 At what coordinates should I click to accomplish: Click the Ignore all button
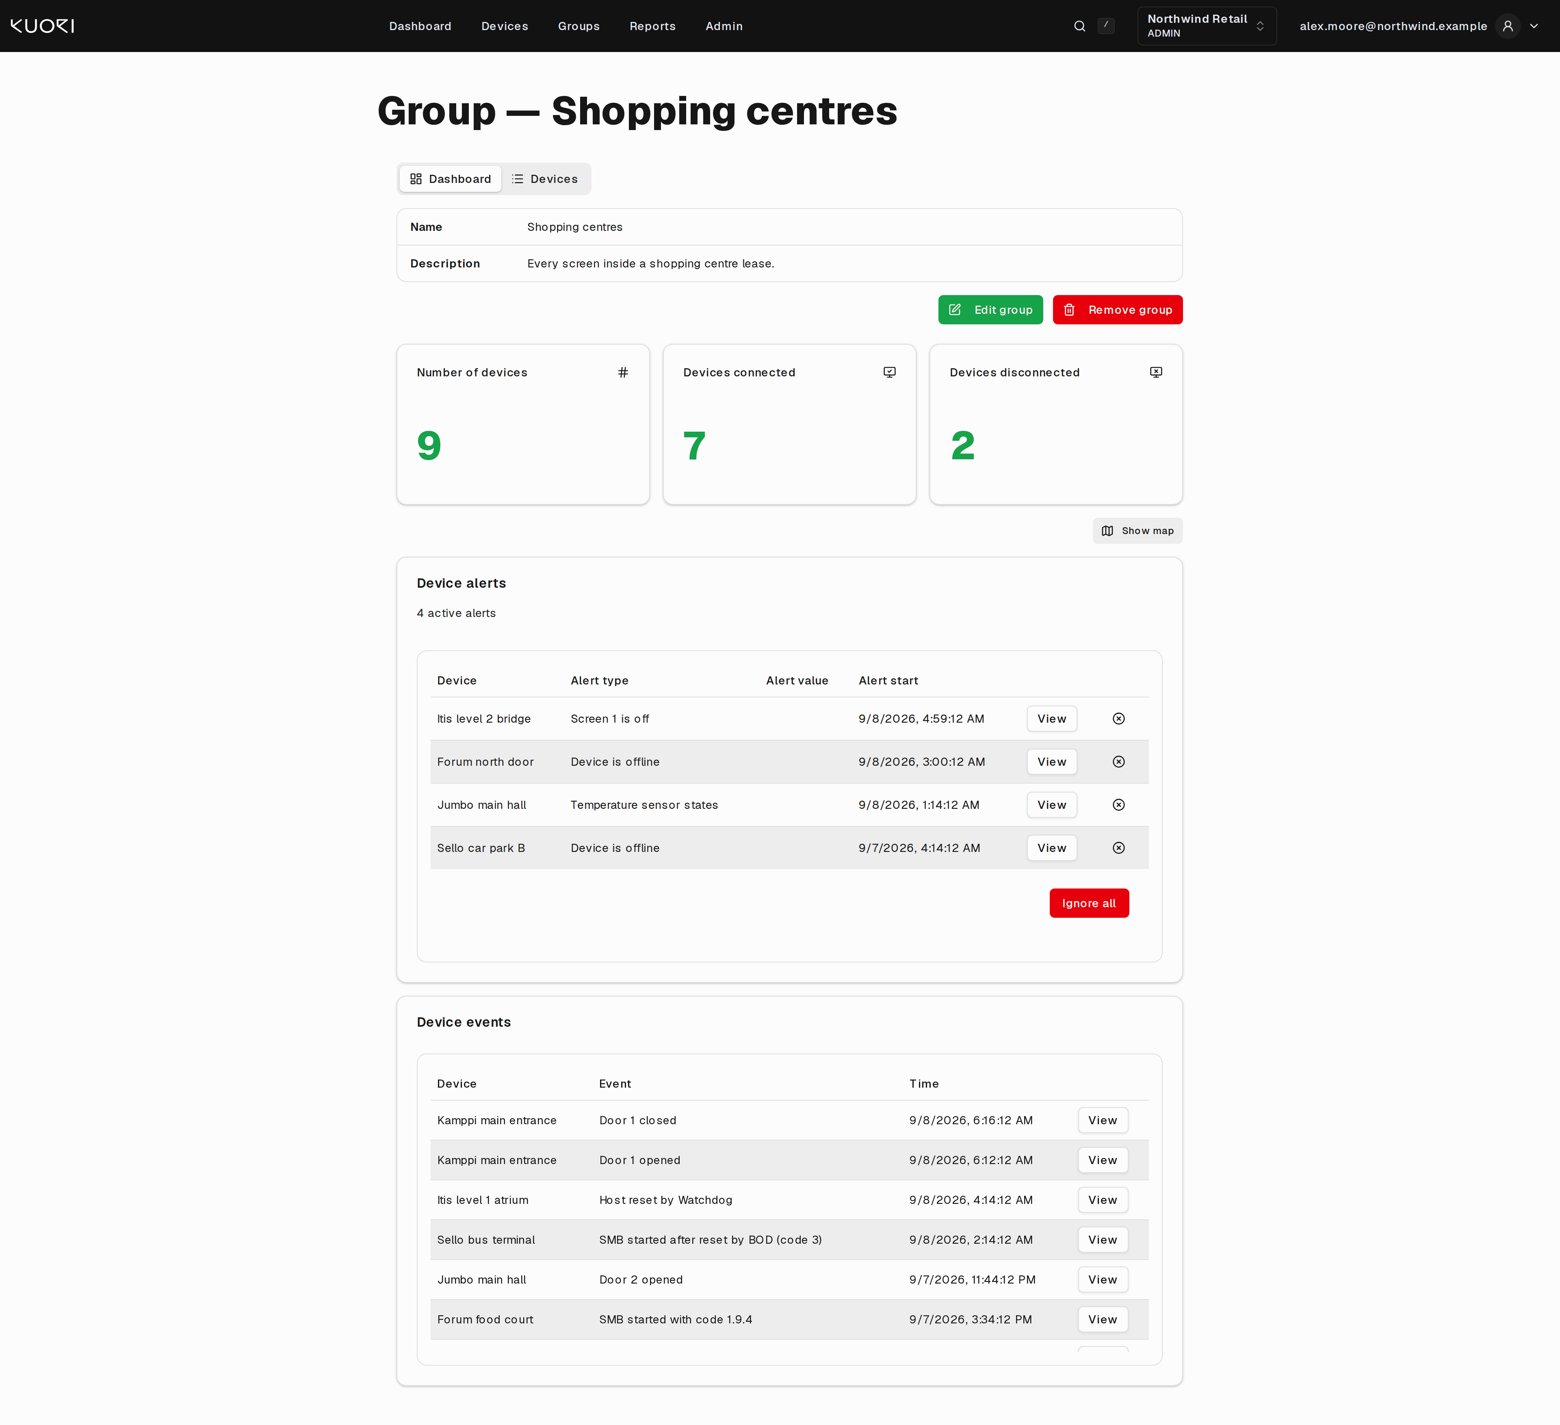[x=1089, y=903]
